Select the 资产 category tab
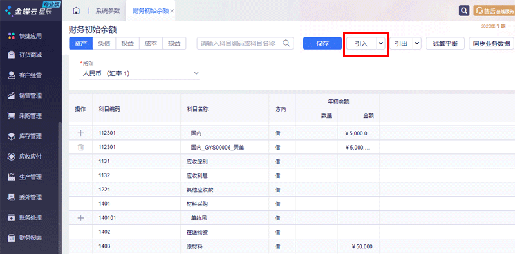515x254 pixels. tap(81, 43)
